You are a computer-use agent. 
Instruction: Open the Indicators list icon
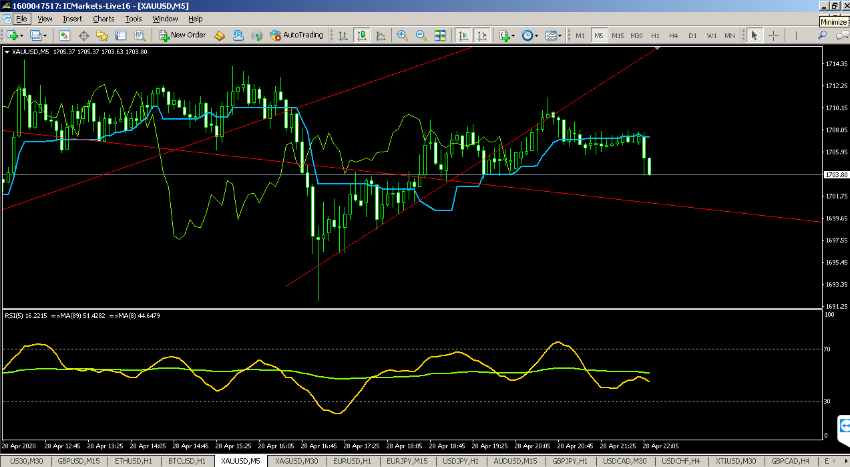tap(504, 35)
